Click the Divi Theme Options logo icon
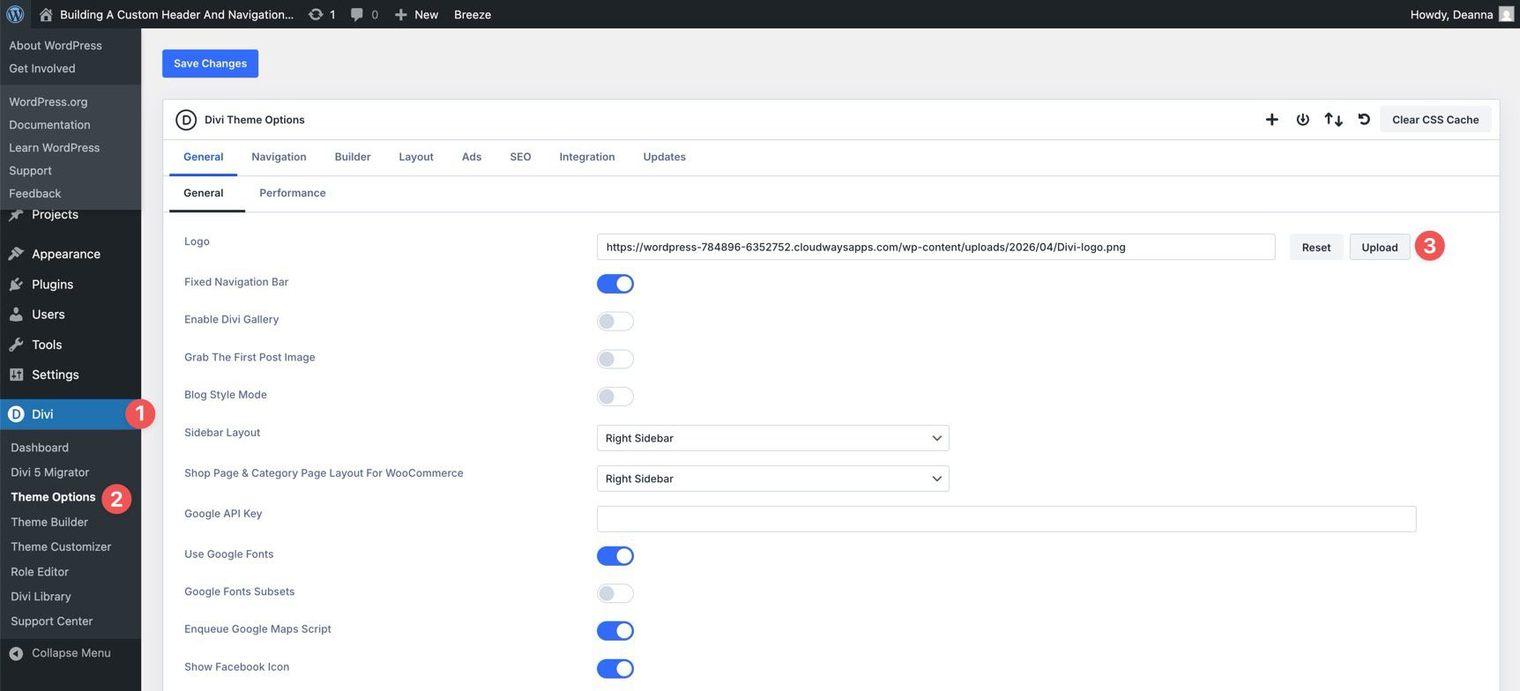 tap(186, 120)
